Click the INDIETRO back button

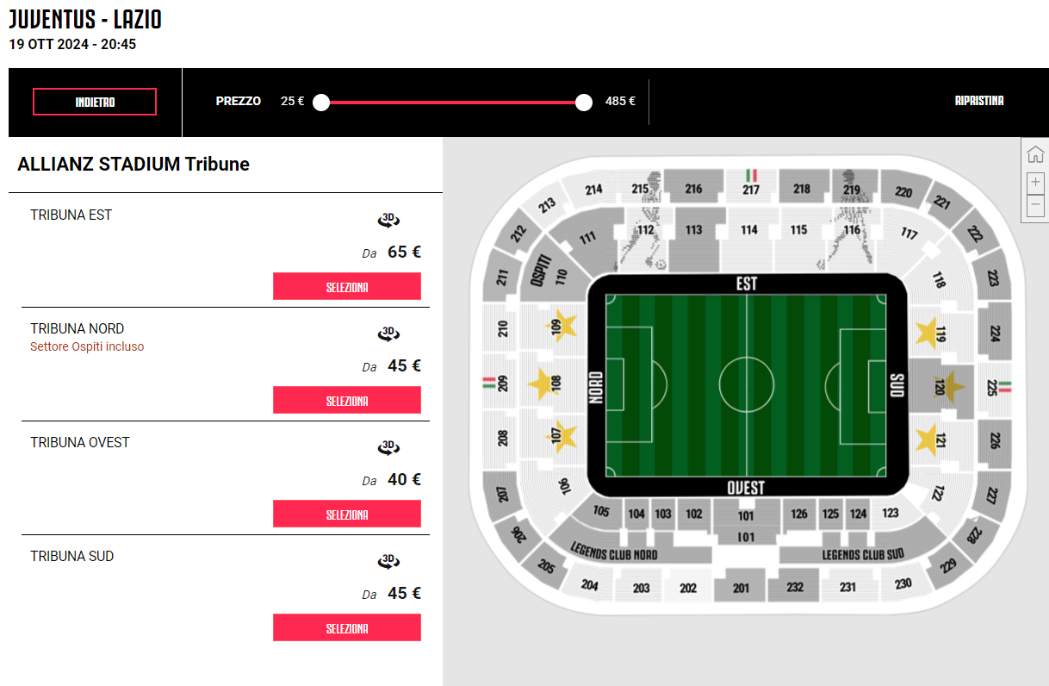[95, 102]
